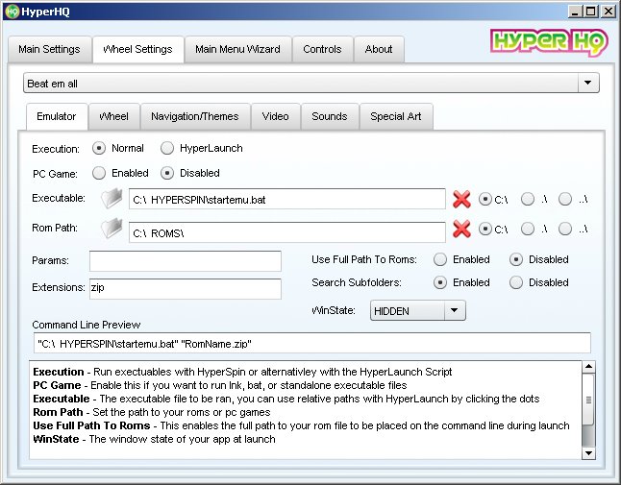621x485 pixels.
Task: Click the Executable path text field
Action: point(287,199)
